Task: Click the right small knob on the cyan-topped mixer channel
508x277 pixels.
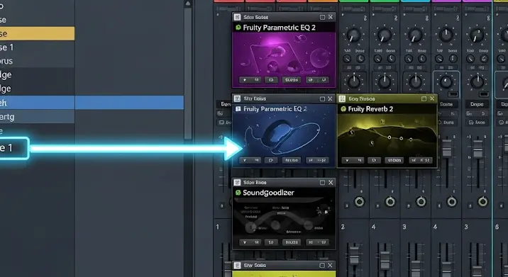Action: pos(422,59)
